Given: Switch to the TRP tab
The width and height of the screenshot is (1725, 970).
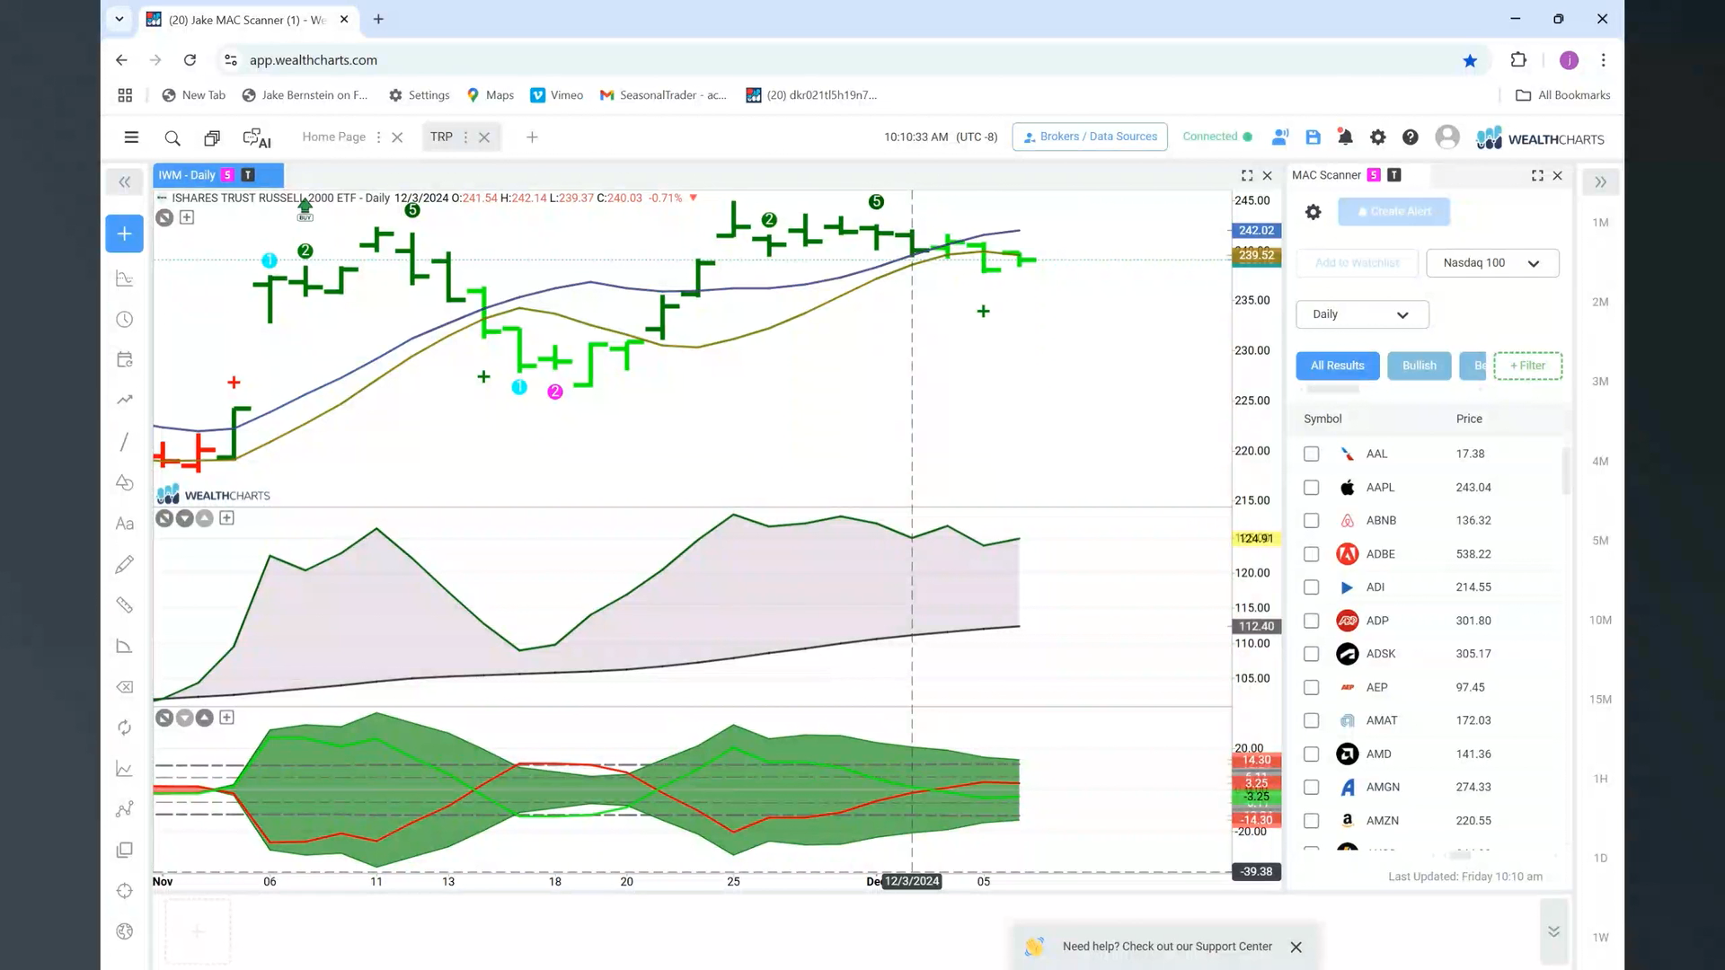Looking at the screenshot, I should tap(441, 137).
